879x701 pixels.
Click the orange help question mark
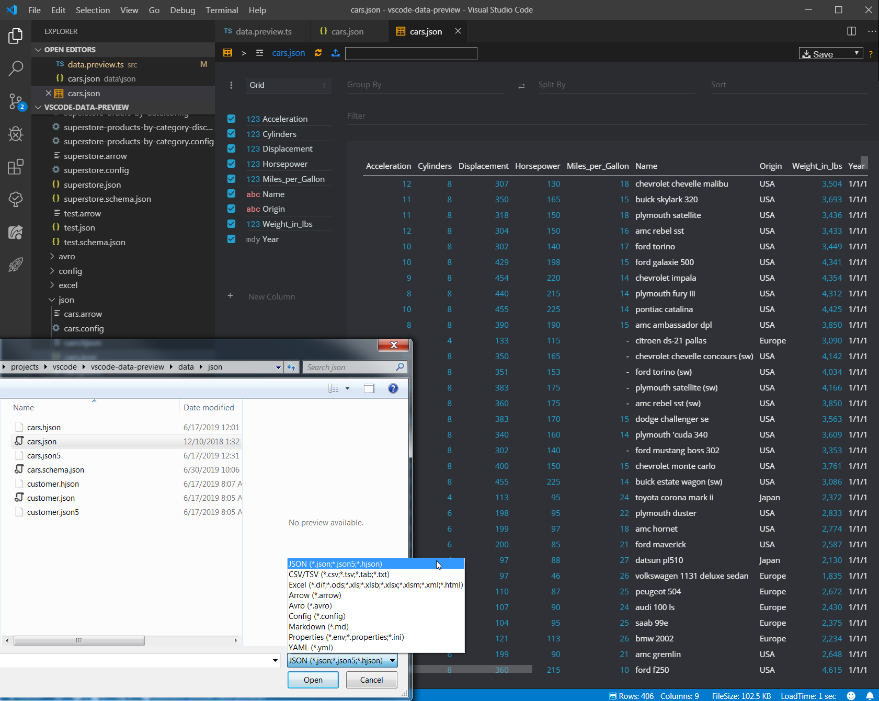[871, 54]
